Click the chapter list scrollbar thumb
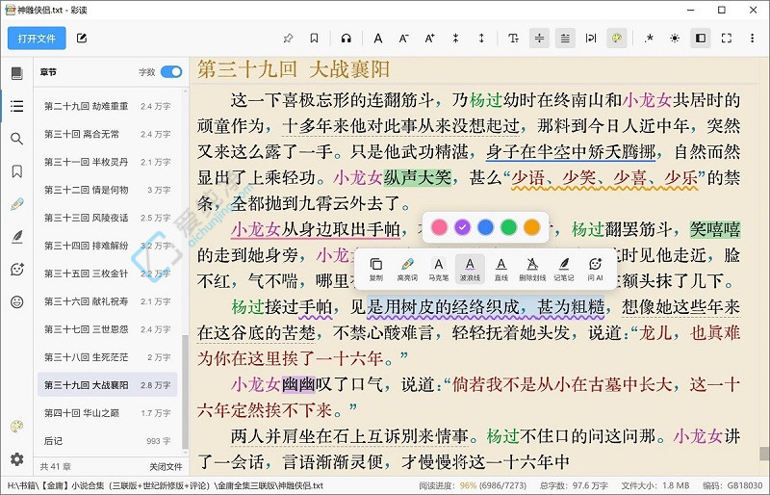 (185, 392)
